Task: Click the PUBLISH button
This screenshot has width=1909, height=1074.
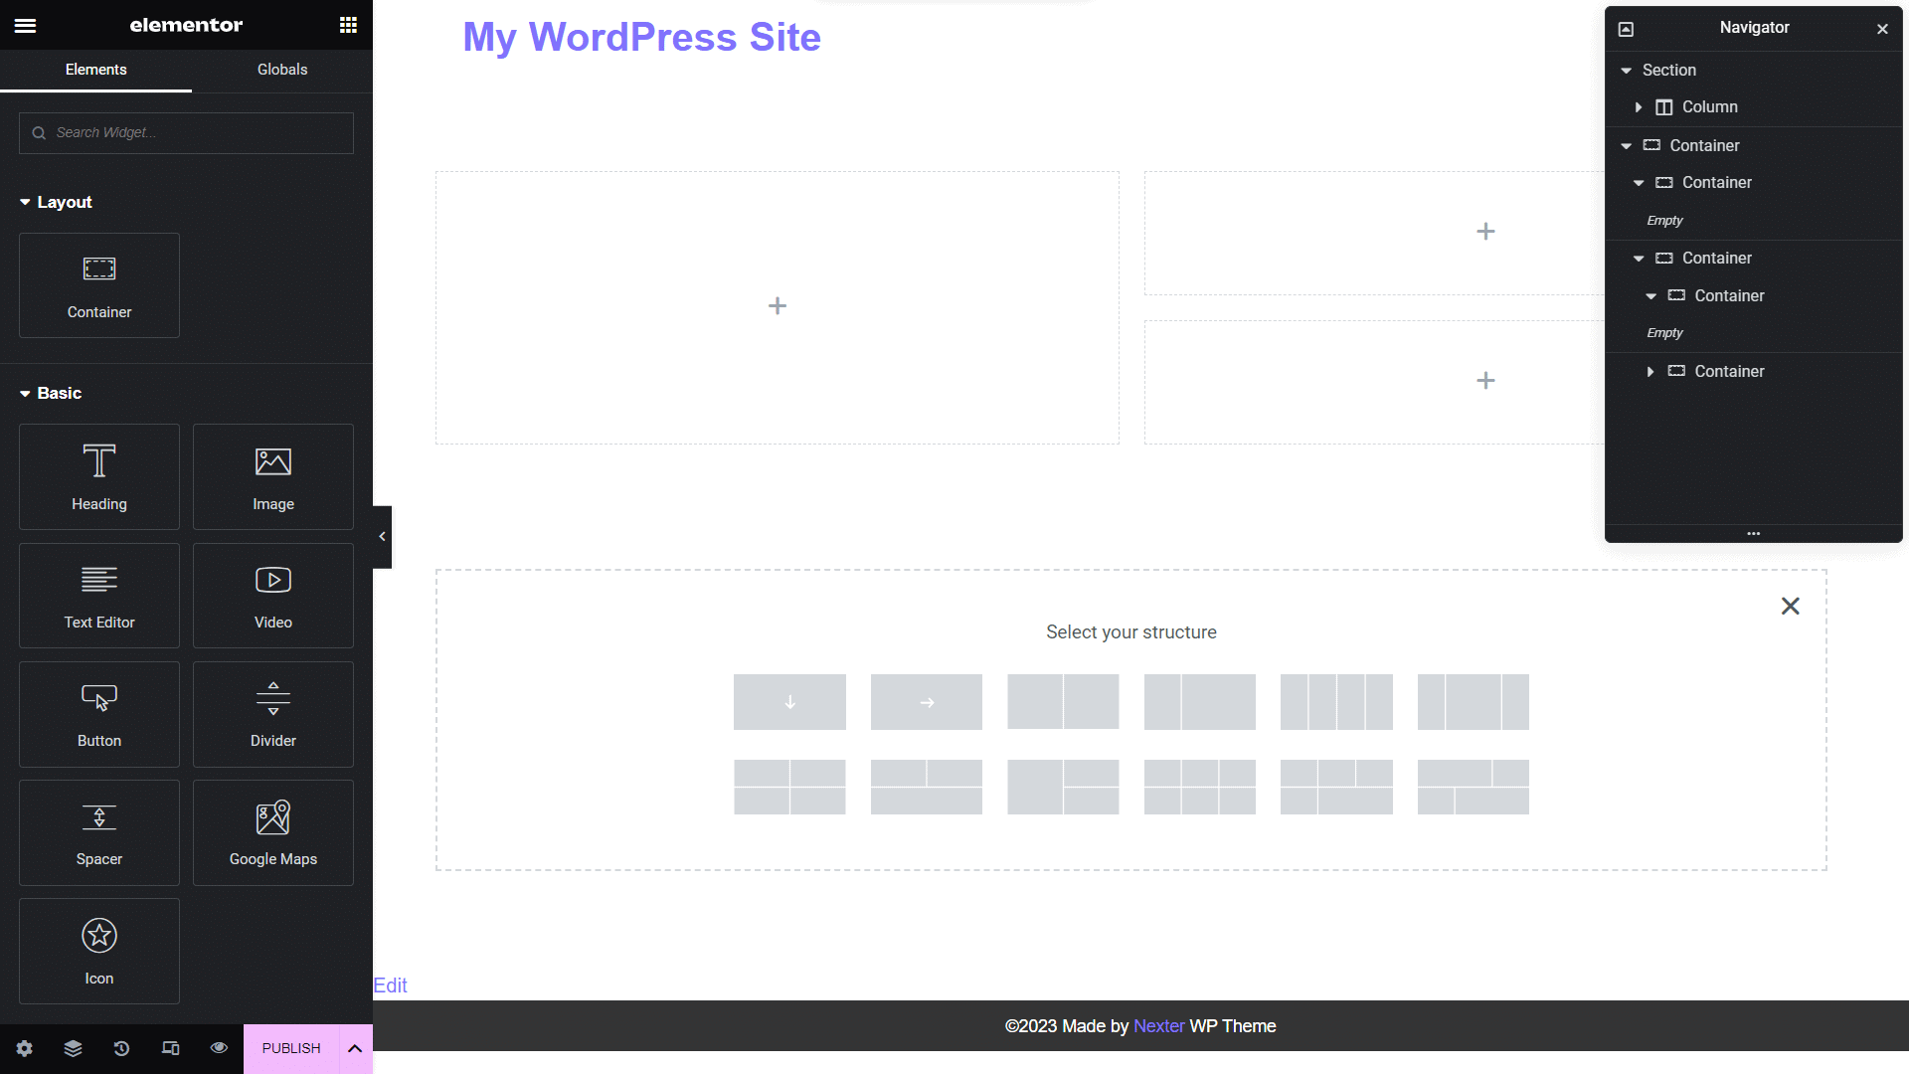Action: (290, 1048)
